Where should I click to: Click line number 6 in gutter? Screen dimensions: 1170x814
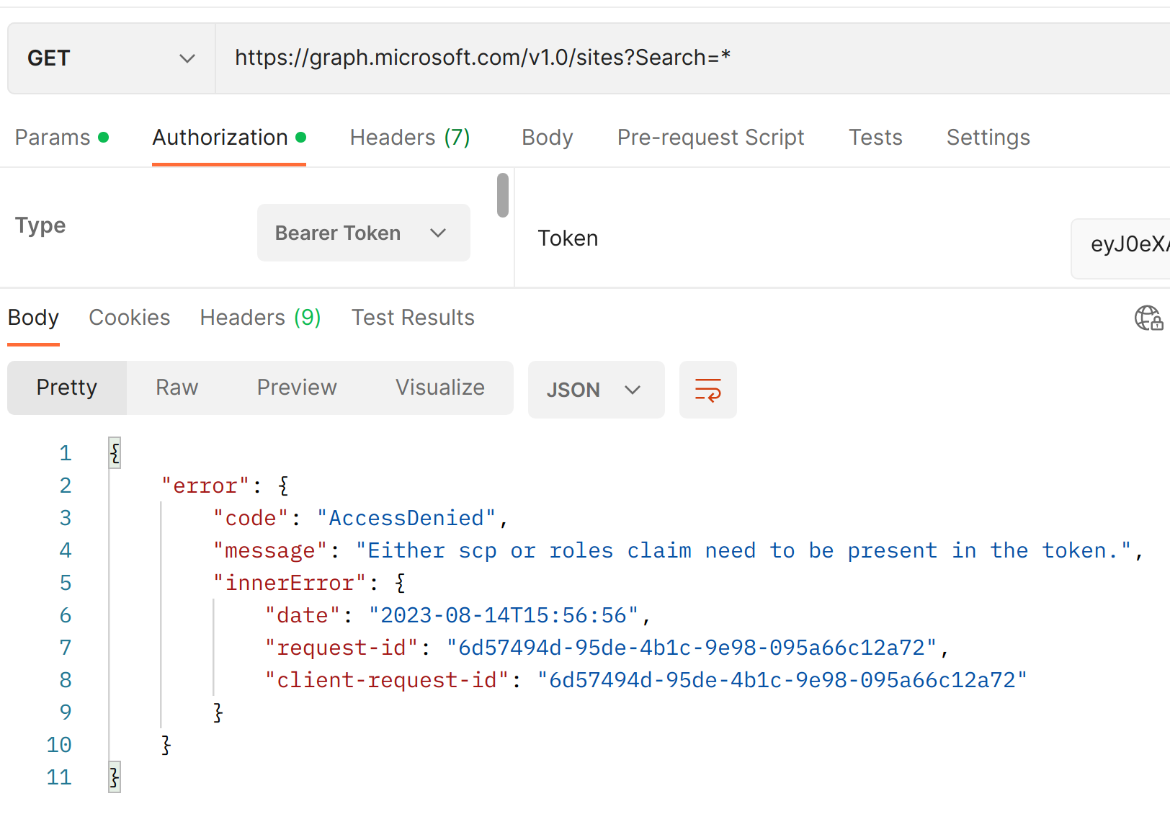66,615
